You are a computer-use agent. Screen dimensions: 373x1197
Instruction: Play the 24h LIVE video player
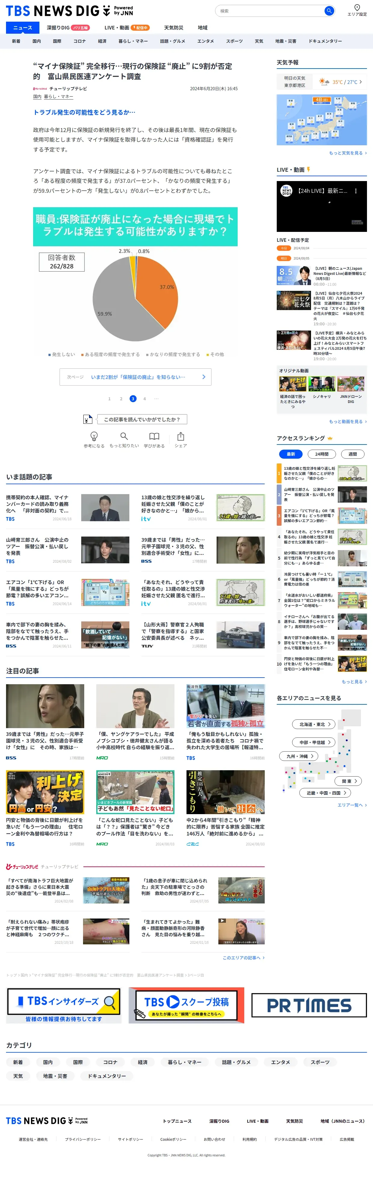322,206
